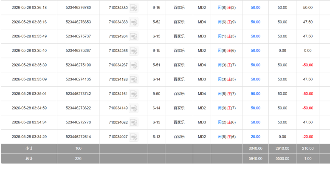The height and width of the screenshot is (169, 330).
Task: Open video replay icon for round 710034149
Action: [x=133, y=108]
